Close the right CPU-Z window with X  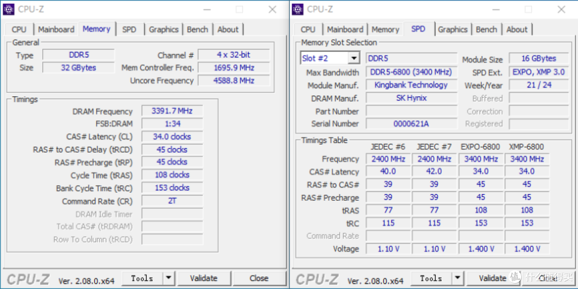pos(561,10)
